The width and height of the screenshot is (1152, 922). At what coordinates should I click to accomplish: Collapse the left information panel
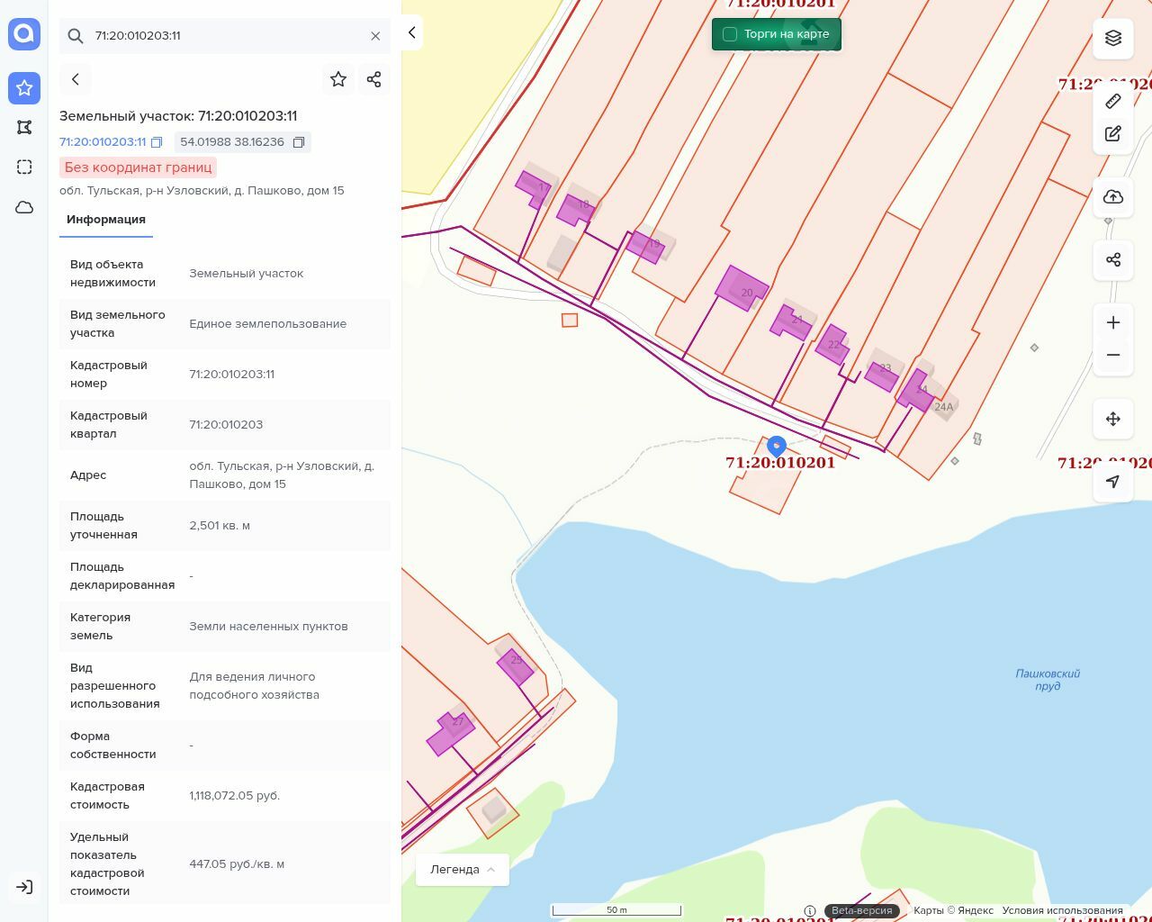(x=411, y=32)
